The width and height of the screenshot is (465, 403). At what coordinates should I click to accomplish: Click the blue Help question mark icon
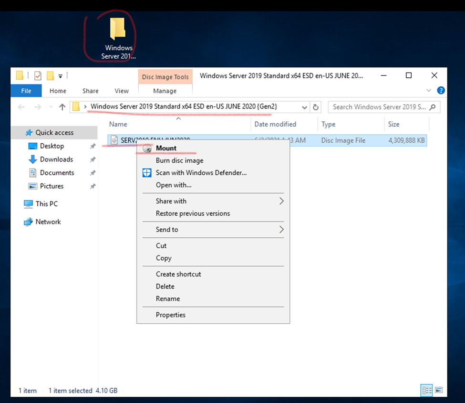(x=441, y=91)
